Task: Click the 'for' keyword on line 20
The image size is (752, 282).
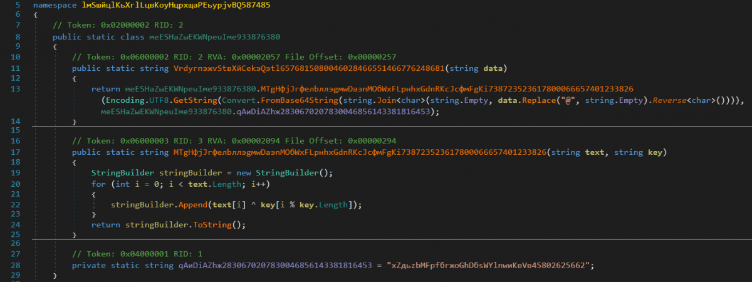Action: tap(98, 184)
